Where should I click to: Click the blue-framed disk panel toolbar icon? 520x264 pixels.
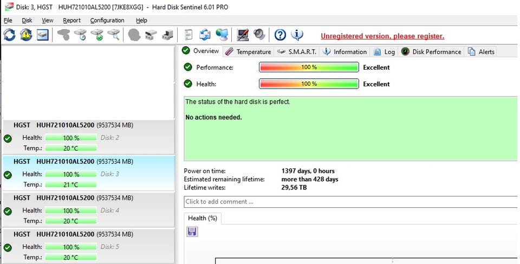pyautogui.click(x=42, y=35)
